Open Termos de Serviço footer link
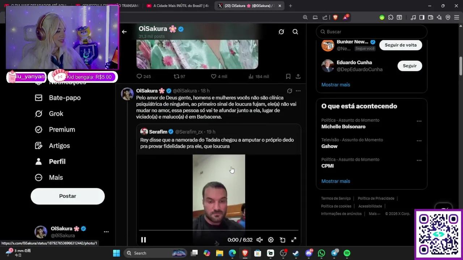Screen dimensions: 463x260 tap(336, 199)
